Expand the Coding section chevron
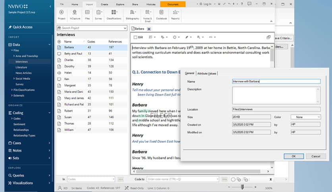The image size is (332, 192). coord(49,113)
